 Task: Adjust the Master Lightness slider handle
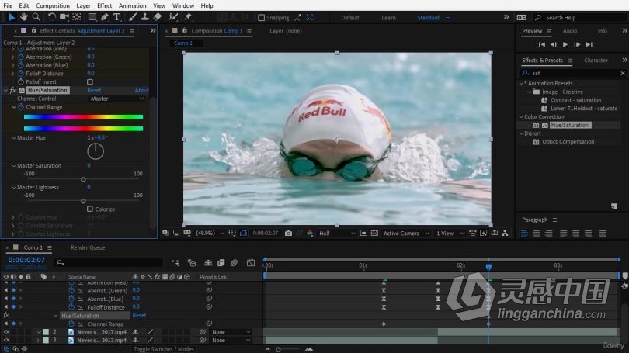point(83,201)
